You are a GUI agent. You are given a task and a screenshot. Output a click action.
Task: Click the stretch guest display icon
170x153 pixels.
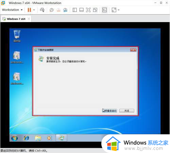point(114,10)
